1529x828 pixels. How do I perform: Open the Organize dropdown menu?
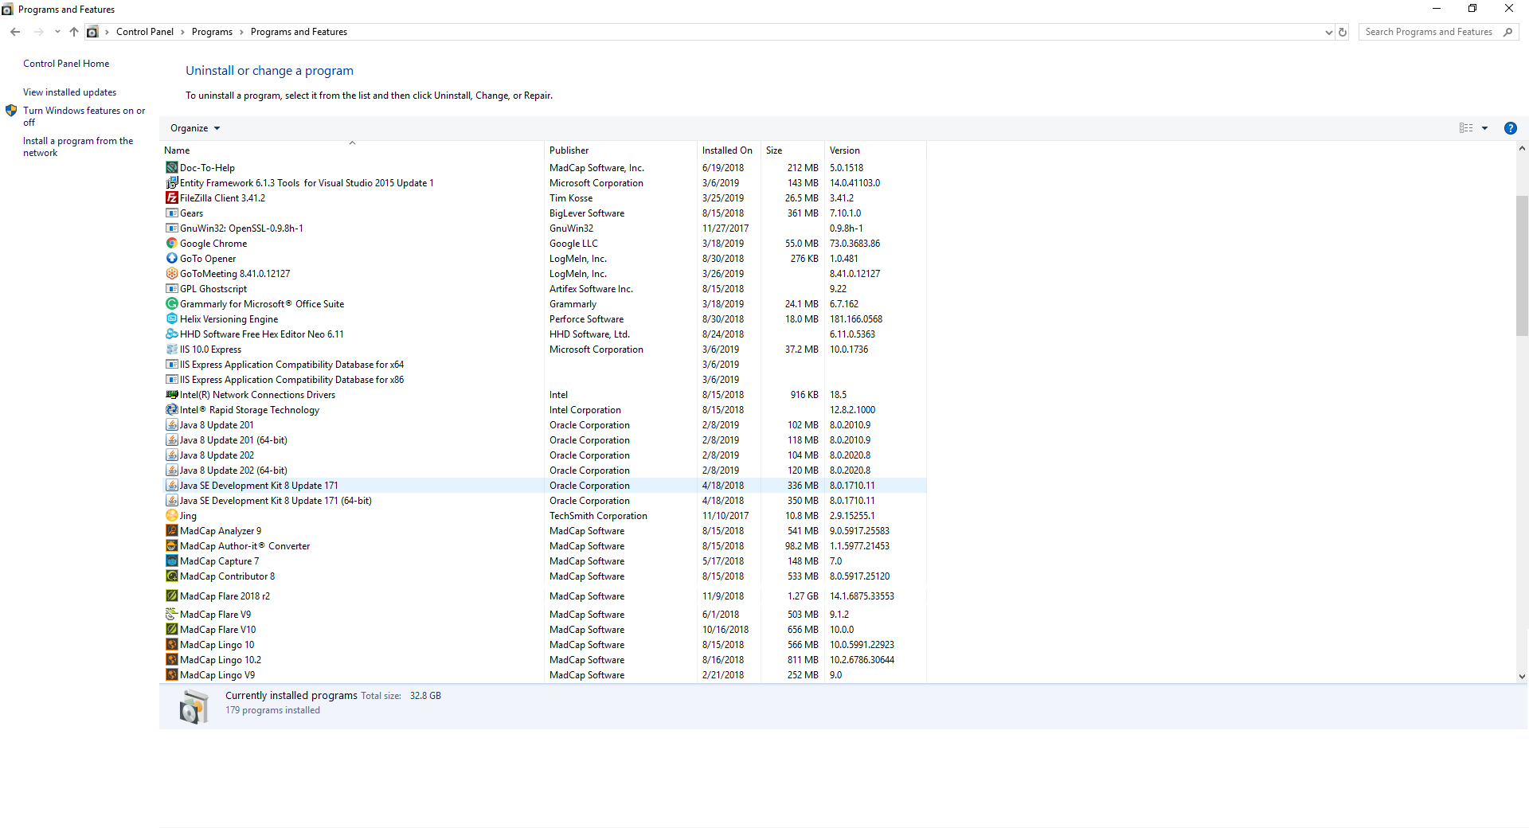click(194, 128)
